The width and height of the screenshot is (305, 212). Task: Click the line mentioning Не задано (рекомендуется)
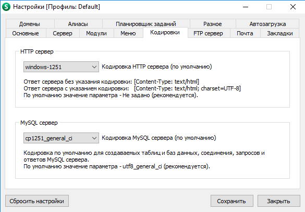click(x=111, y=95)
